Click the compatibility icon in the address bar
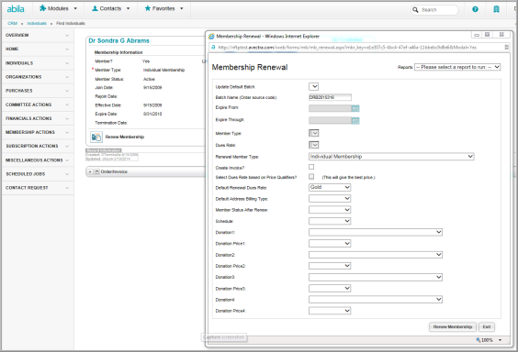This screenshot has height=352, width=518. [506, 48]
